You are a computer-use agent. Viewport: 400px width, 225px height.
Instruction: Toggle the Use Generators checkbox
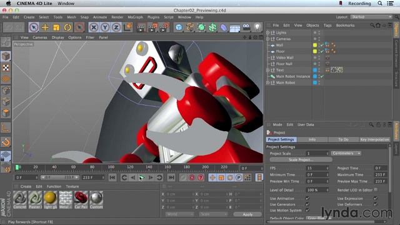307,204
